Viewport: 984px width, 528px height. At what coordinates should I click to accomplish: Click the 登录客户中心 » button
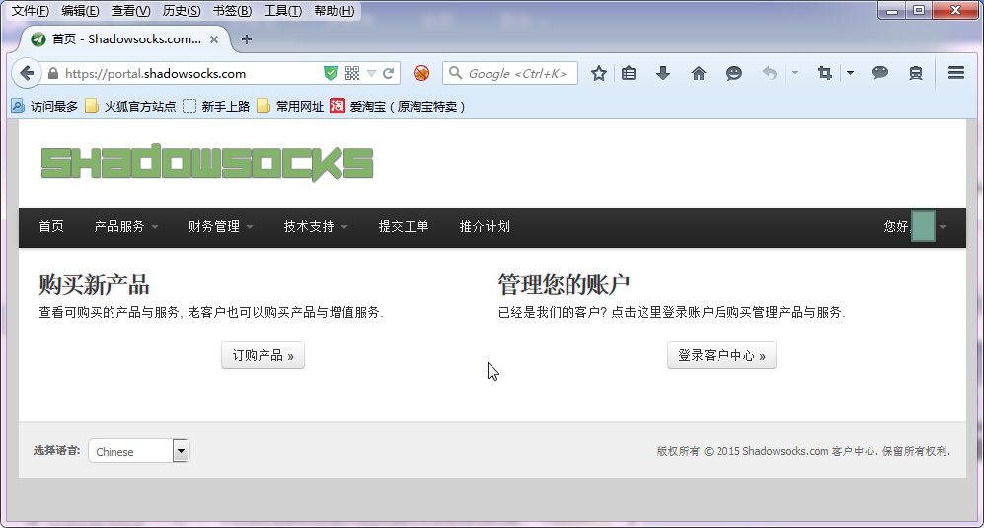click(721, 356)
